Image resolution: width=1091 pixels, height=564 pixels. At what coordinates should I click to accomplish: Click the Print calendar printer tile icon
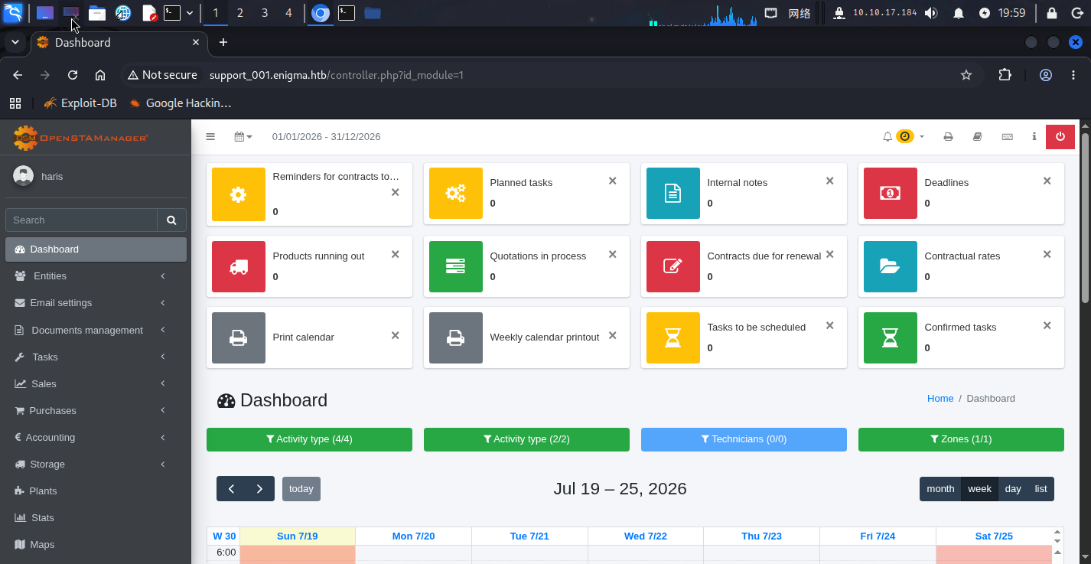pos(239,337)
